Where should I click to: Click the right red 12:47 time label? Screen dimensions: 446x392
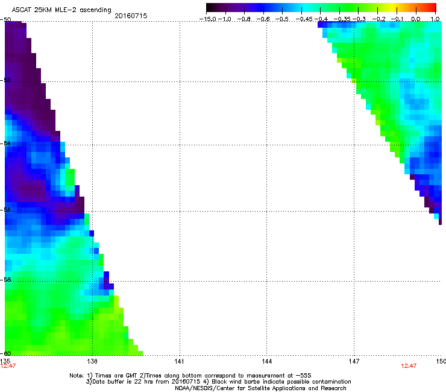click(409, 366)
